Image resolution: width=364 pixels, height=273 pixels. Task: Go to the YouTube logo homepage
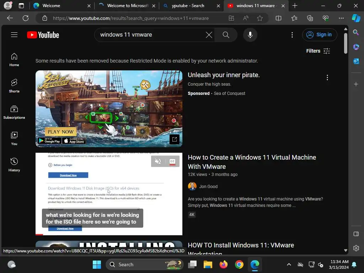(43, 35)
